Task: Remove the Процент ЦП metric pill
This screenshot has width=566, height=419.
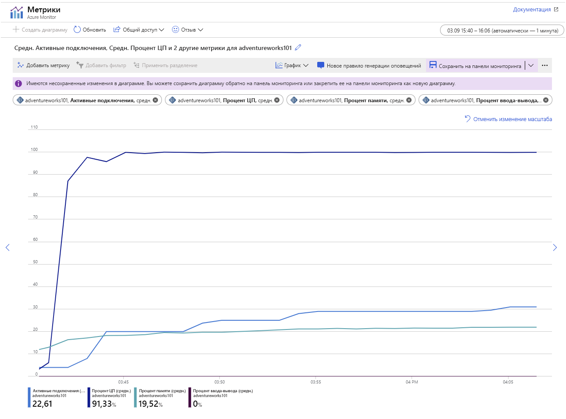Action: 277,100
